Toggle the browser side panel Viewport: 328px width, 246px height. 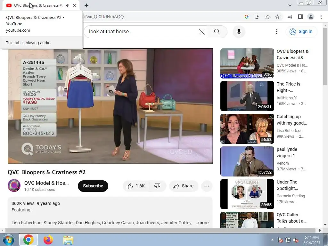click(300, 17)
